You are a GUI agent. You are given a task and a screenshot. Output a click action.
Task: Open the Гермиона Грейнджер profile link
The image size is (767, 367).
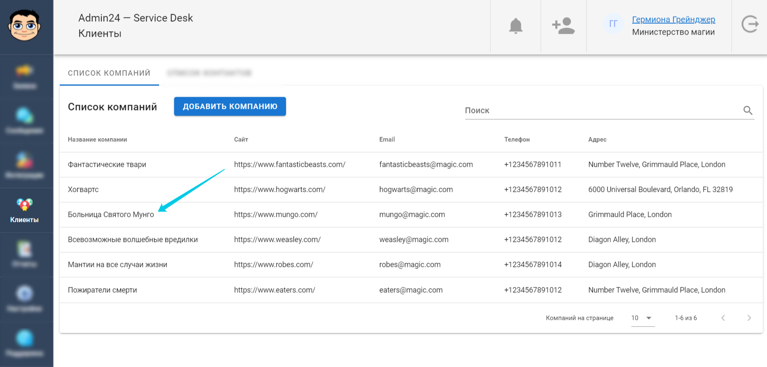click(x=673, y=20)
